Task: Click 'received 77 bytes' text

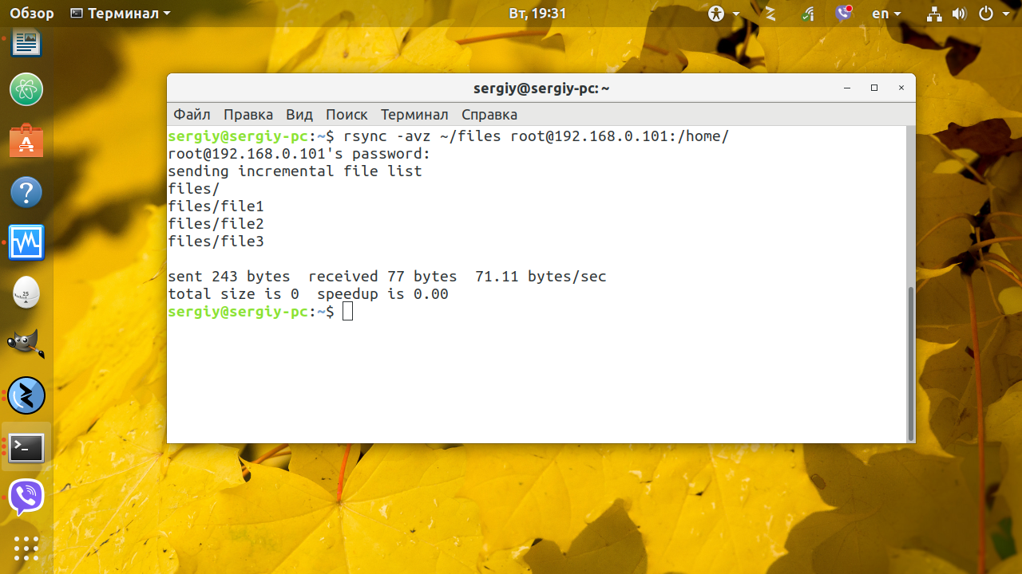Action: click(x=382, y=277)
